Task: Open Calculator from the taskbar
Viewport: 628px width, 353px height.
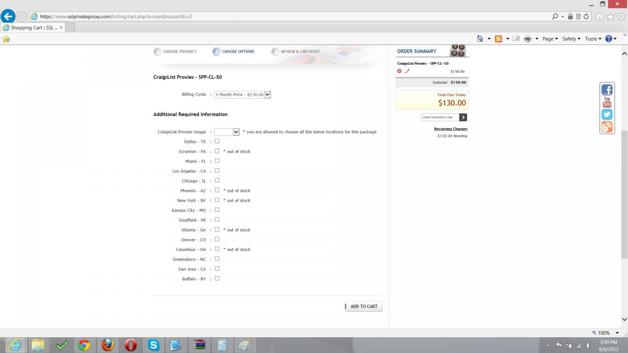Action: point(222,345)
